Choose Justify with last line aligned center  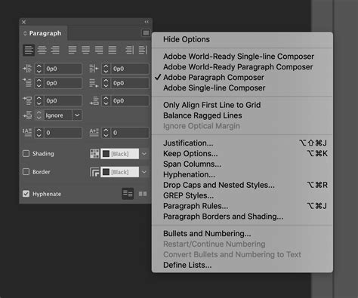tap(85, 50)
